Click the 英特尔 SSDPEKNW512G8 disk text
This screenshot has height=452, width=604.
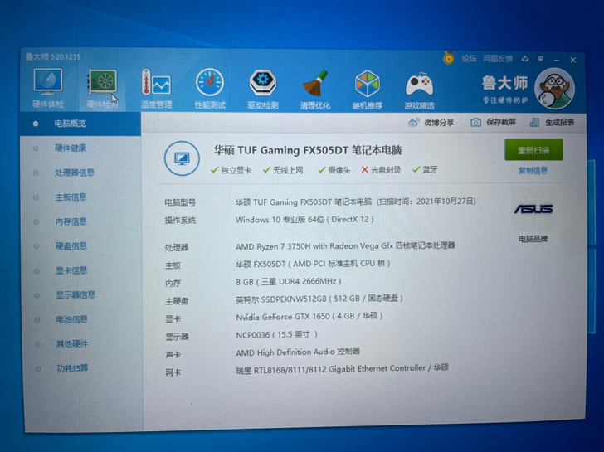tap(319, 299)
